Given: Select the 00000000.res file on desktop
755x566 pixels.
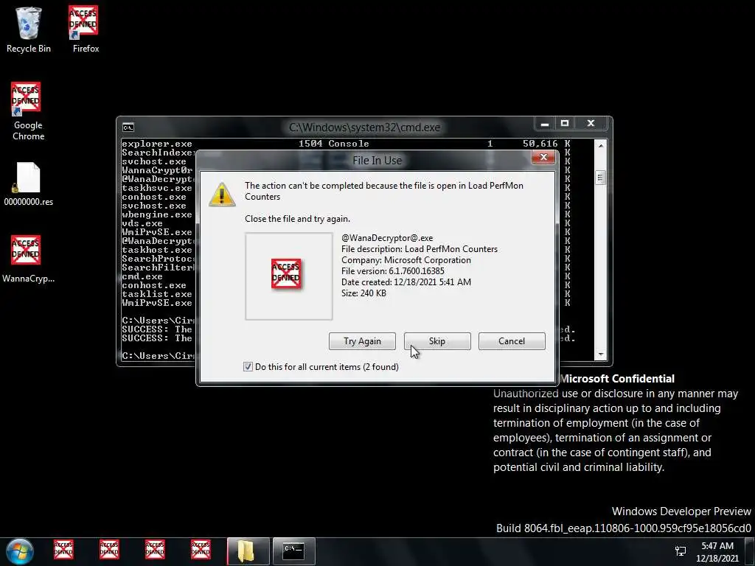Looking at the screenshot, I should click(x=29, y=184).
